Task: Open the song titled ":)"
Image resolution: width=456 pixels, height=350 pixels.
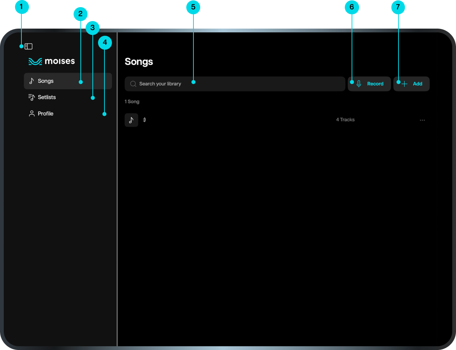Action: 144,120
